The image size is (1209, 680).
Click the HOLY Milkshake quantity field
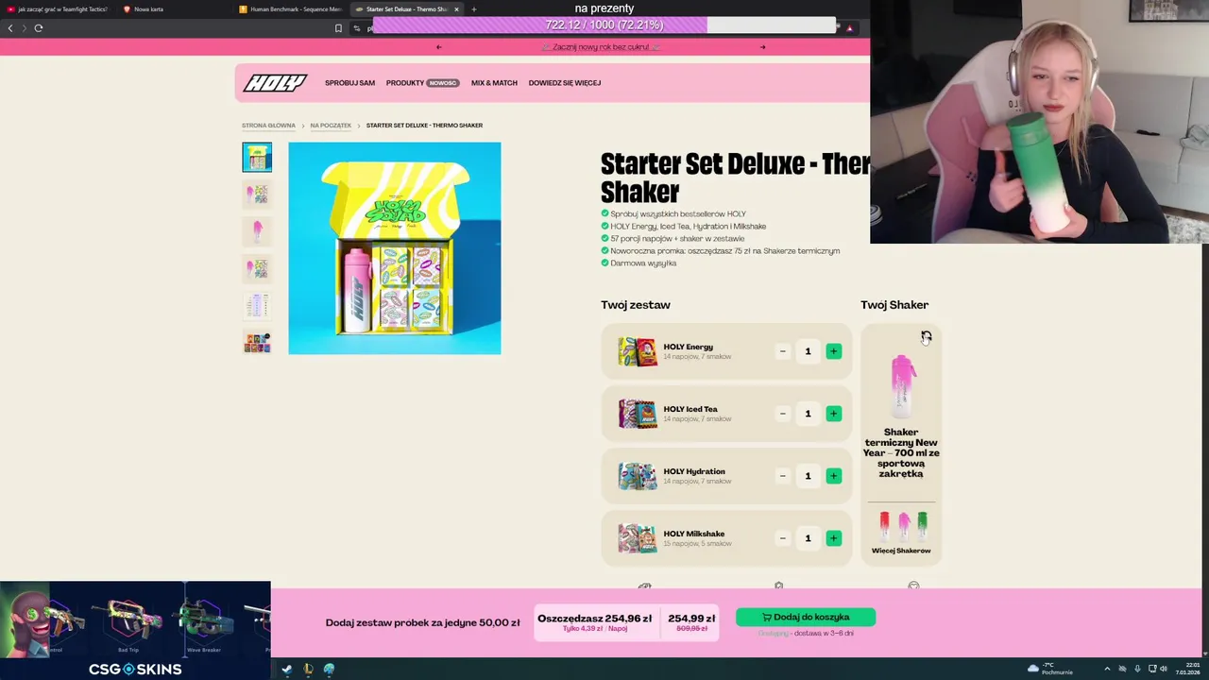pyautogui.click(x=808, y=538)
